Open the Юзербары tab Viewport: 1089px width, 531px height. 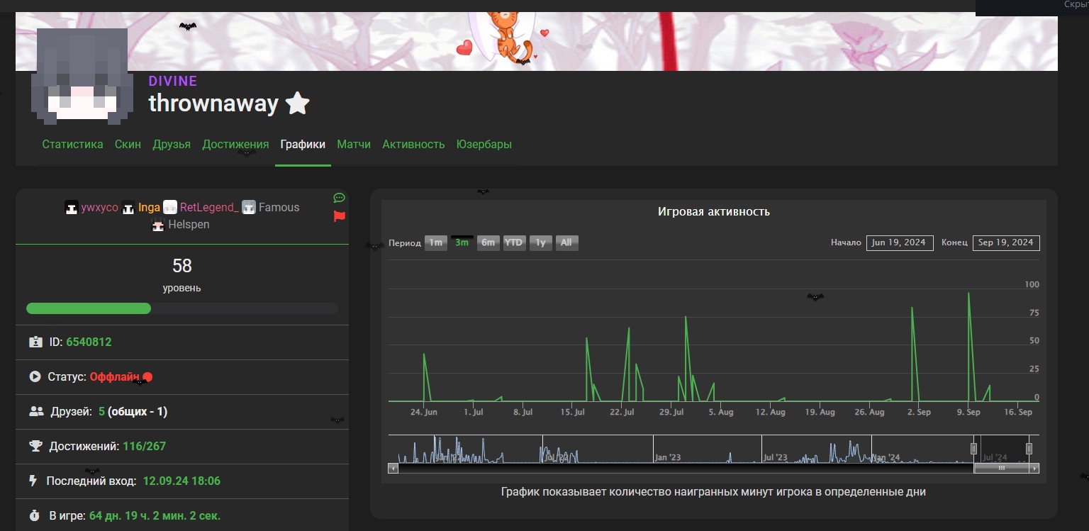[x=484, y=145]
